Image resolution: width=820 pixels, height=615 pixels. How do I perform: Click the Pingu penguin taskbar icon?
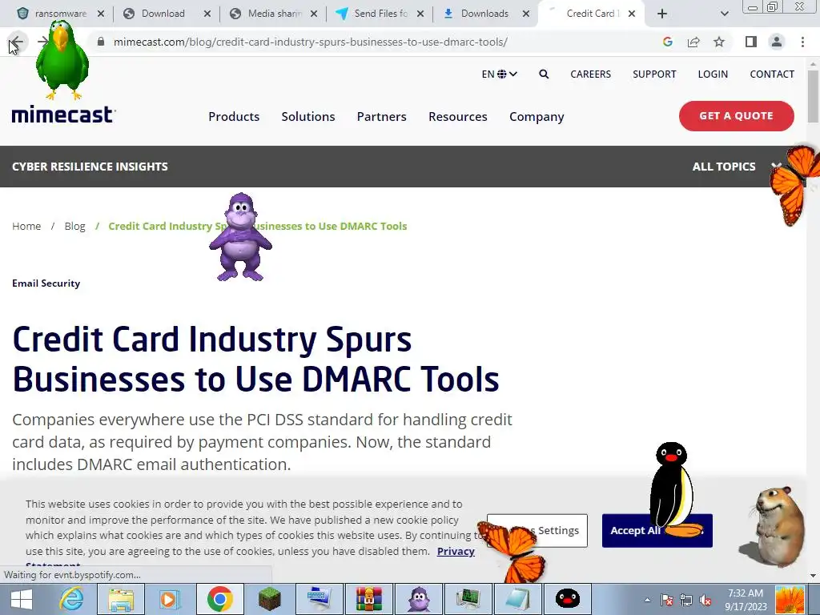568,599
